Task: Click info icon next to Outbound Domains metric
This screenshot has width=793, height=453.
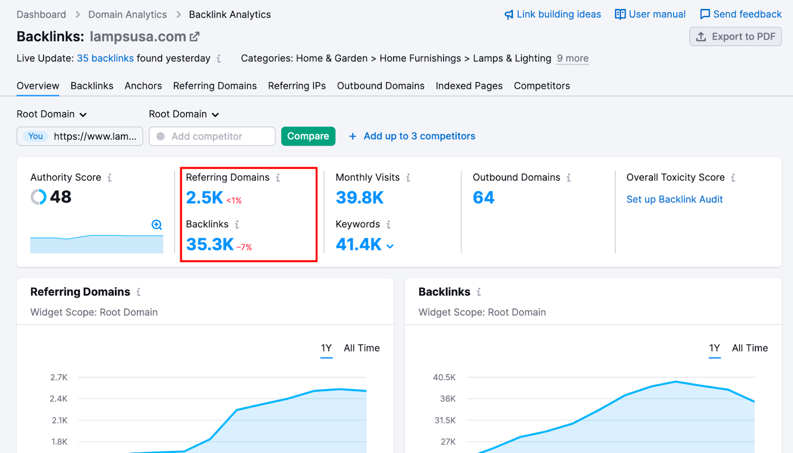Action: [x=569, y=177]
